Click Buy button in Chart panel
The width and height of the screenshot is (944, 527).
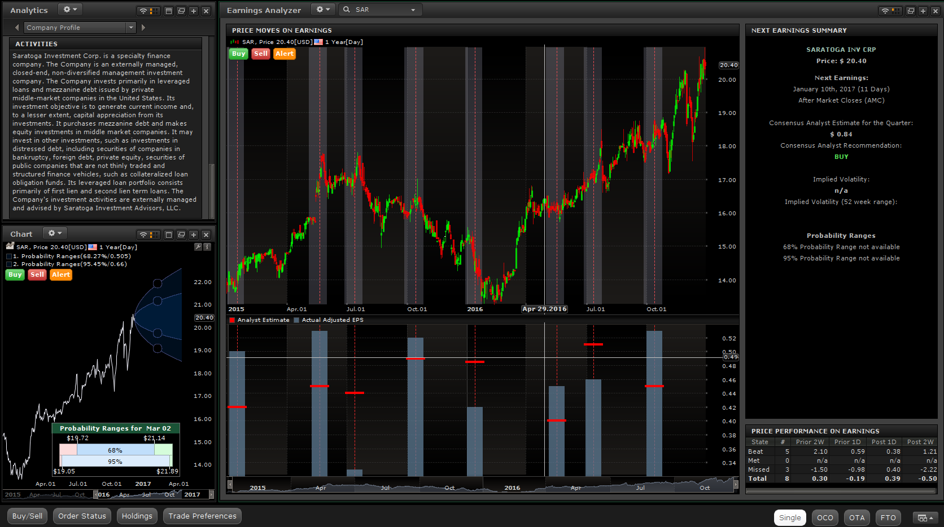point(15,275)
